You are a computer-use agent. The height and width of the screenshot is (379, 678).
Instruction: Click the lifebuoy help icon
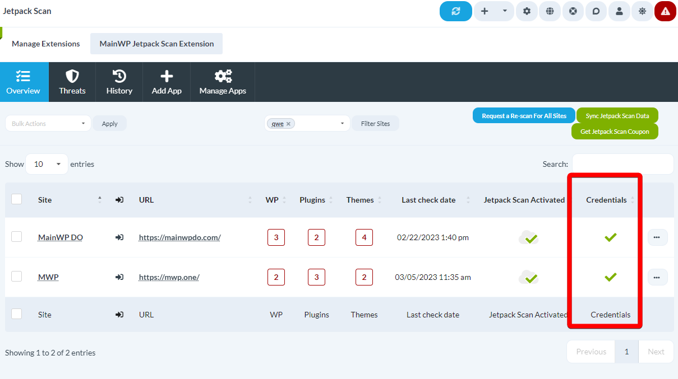573,11
